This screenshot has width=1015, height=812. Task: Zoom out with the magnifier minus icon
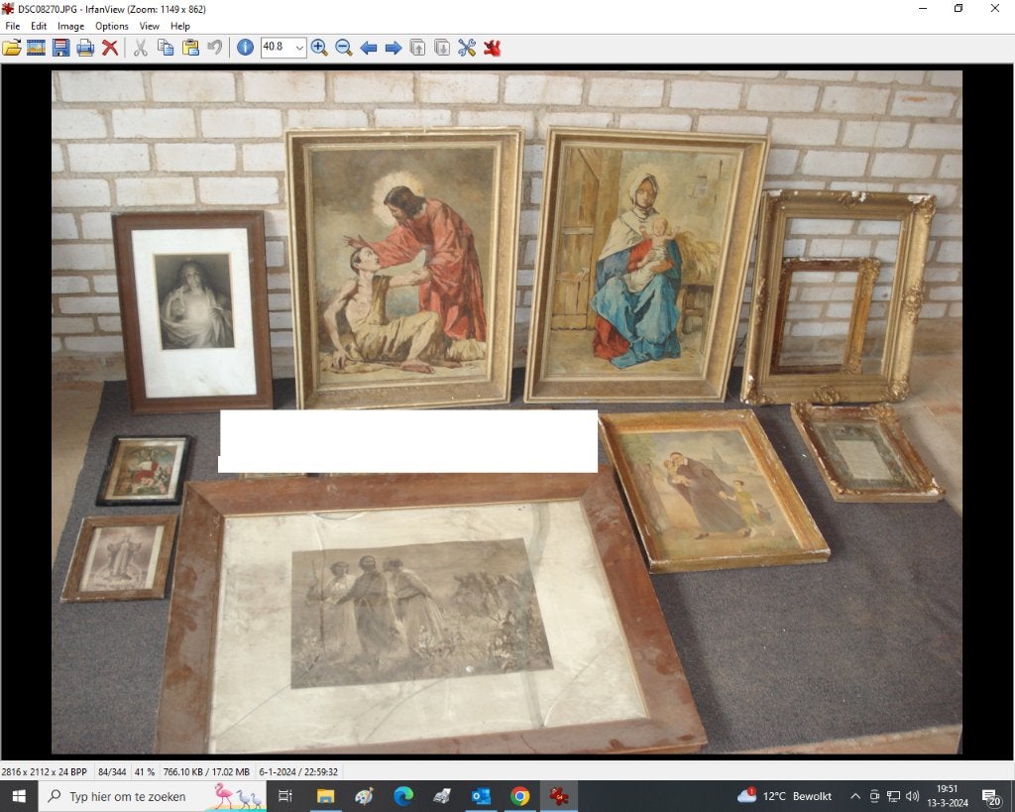coord(344,48)
